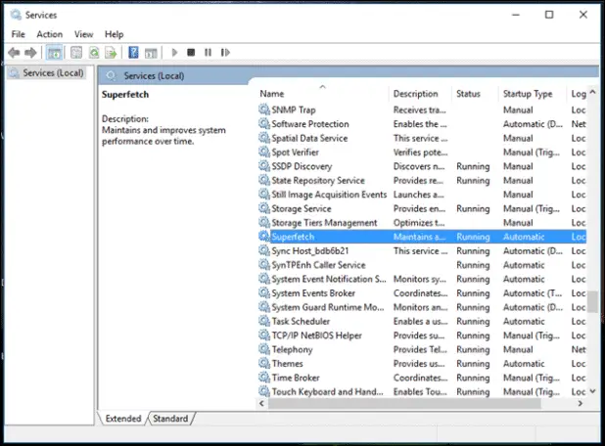Click the Services title bar icon

pyautogui.click(x=17, y=15)
